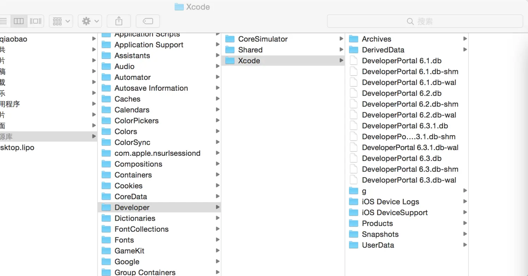Image resolution: width=528 pixels, height=276 pixels.
Task: Open the gear action menu
Action: point(90,21)
